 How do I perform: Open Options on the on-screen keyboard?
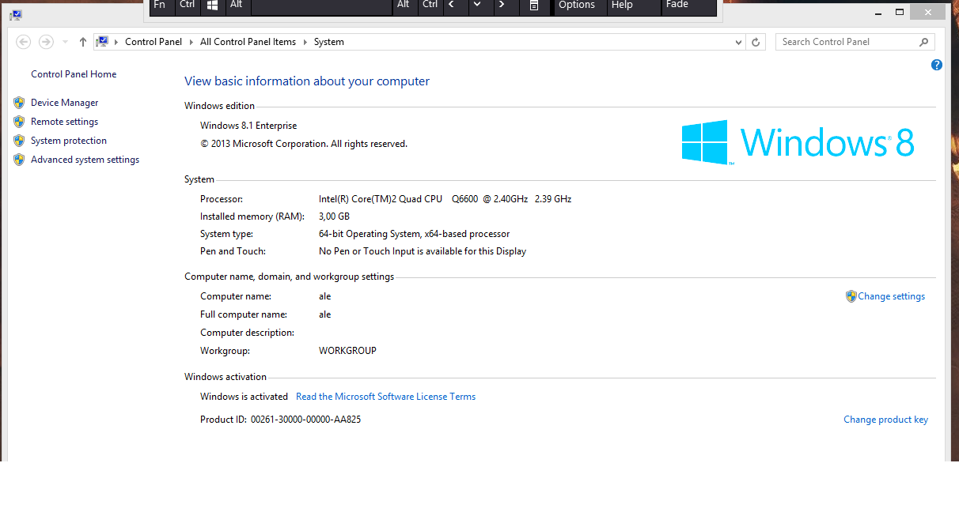[x=576, y=5]
